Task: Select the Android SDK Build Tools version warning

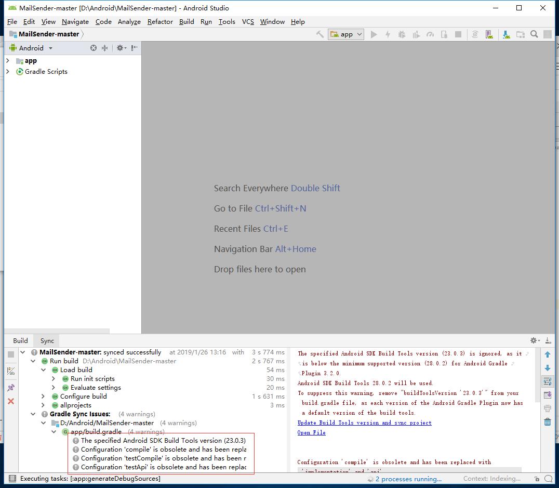Action: pos(159,441)
